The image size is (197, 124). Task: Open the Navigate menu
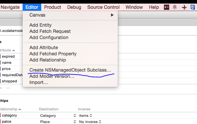click(x=10, y=7)
